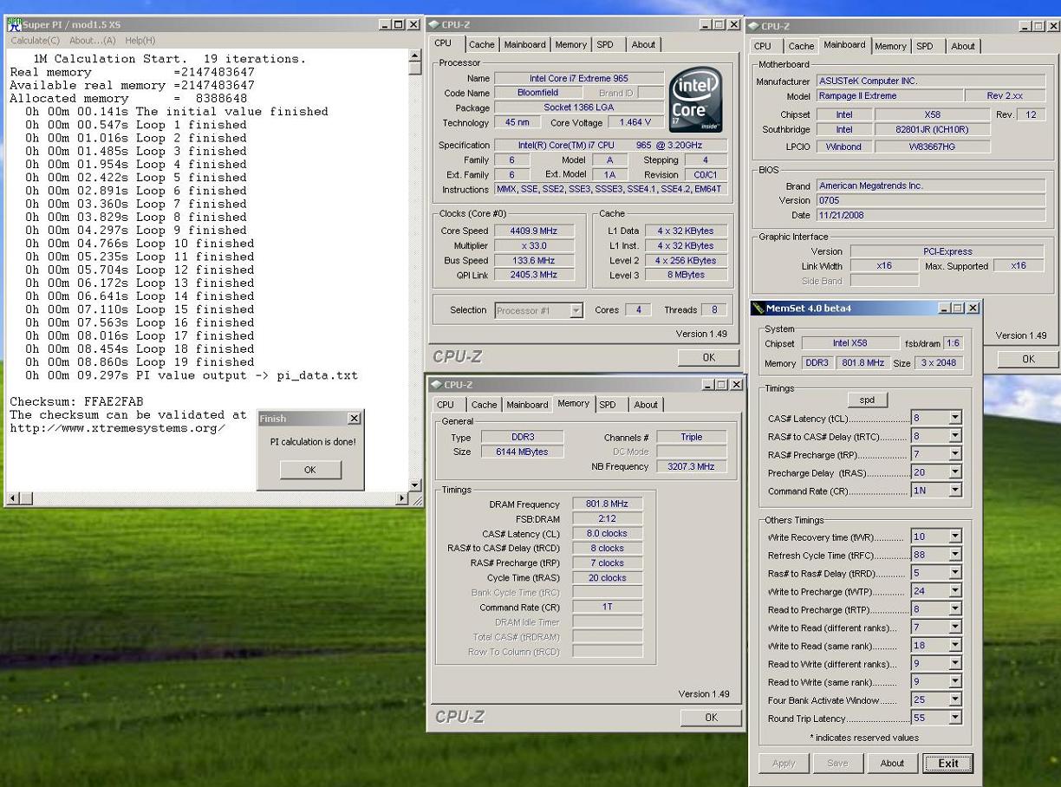1061x787 pixels.
Task: Switch to Cache tab in CPU-Z CPU window
Action: [481, 45]
